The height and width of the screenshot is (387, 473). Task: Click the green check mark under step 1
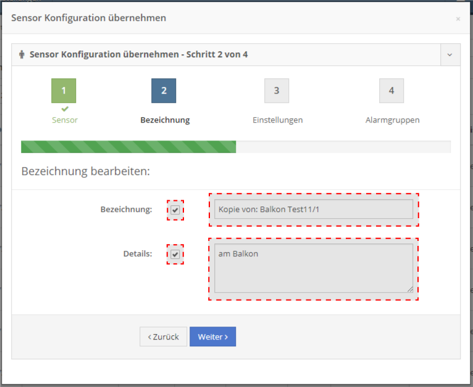[x=65, y=108]
